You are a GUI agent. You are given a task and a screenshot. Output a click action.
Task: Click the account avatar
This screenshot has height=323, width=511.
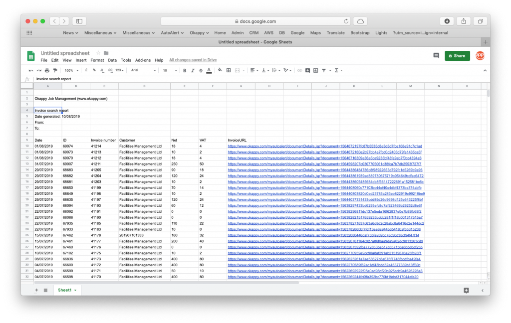(480, 56)
